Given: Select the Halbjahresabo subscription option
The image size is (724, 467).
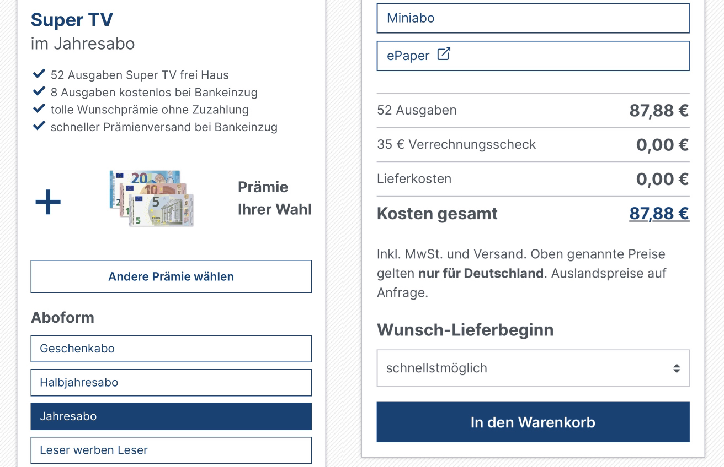Looking at the screenshot, I should point(171,382).
